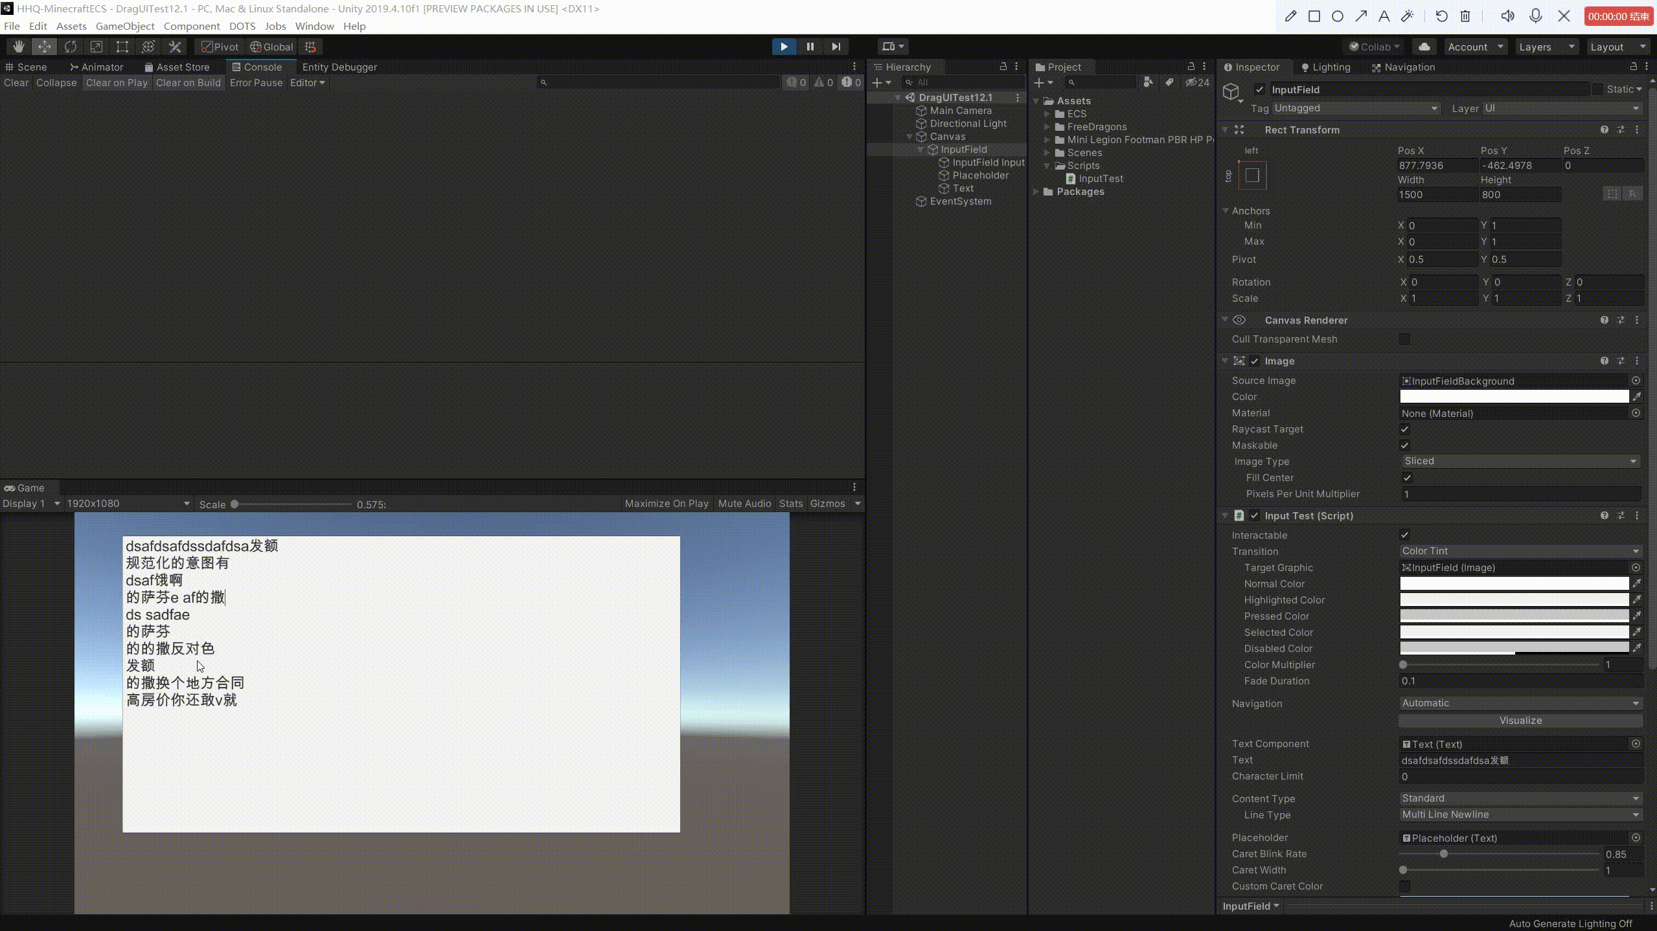Toggle the Static checkbox
This screenshot has height=931, width=1657.
[x=1597, y=89]
